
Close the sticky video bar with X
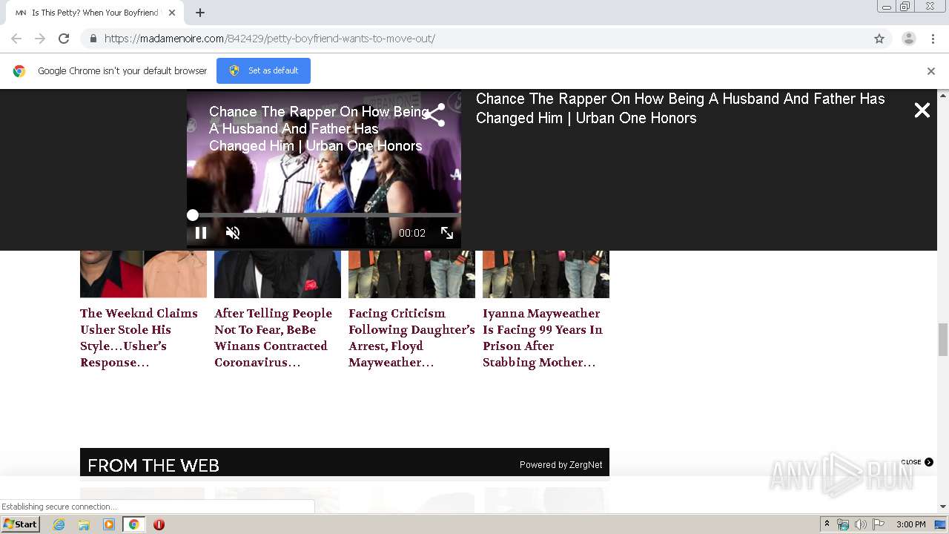pyautogui.click(x=922, y=111)
